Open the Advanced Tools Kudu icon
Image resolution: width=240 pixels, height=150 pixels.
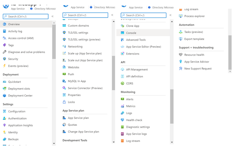click(123, 40)
